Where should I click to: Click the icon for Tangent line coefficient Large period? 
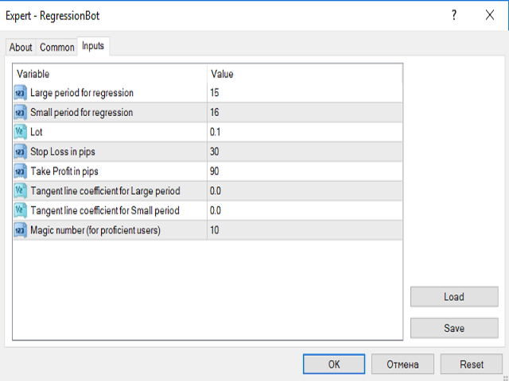point(20,190)
